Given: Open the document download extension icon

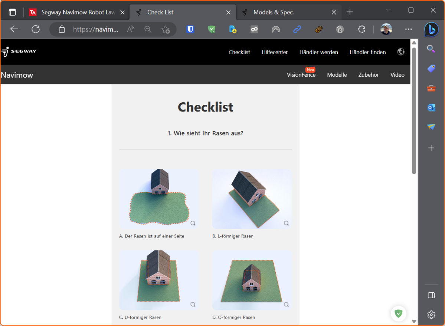Looking at the screenshot, I should [x=233, y=29].
